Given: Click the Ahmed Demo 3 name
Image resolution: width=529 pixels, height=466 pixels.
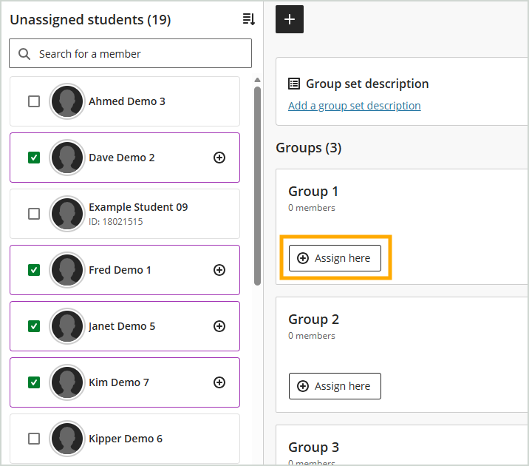Looking at the screenshot, I should [x=127, y=101].
